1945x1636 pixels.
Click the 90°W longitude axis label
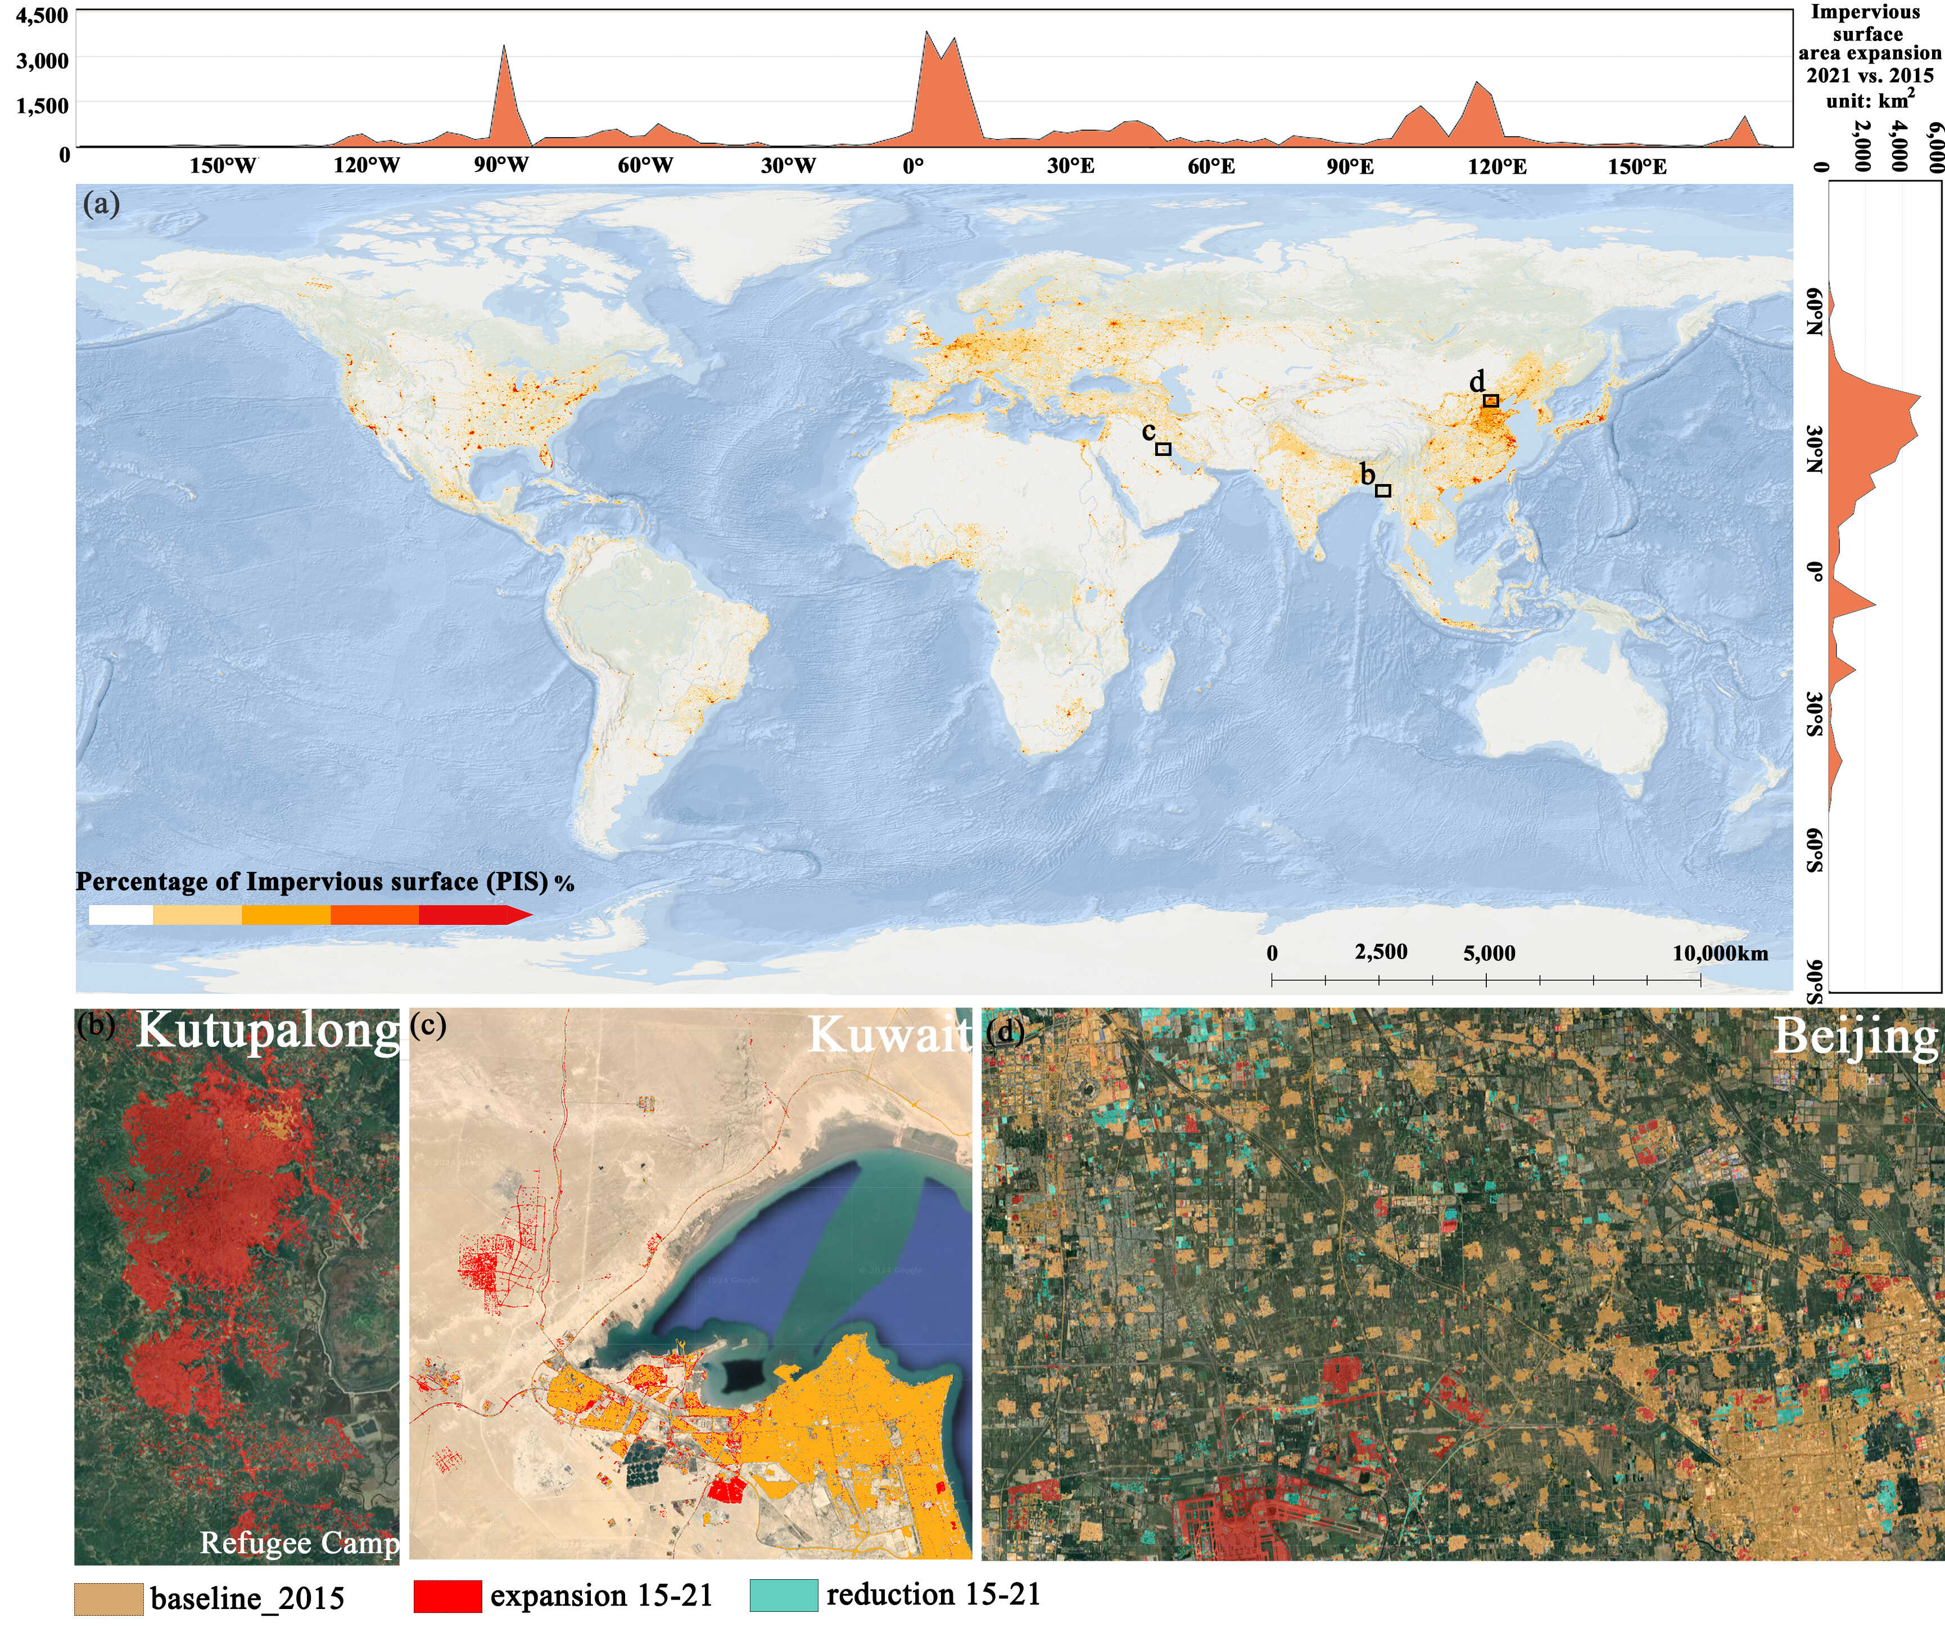pyautogui.click(x=501, y=166)
